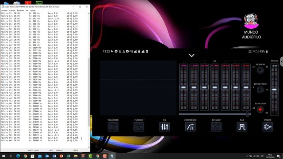Open PowerPoint from the taskbar

coord(61,156)
